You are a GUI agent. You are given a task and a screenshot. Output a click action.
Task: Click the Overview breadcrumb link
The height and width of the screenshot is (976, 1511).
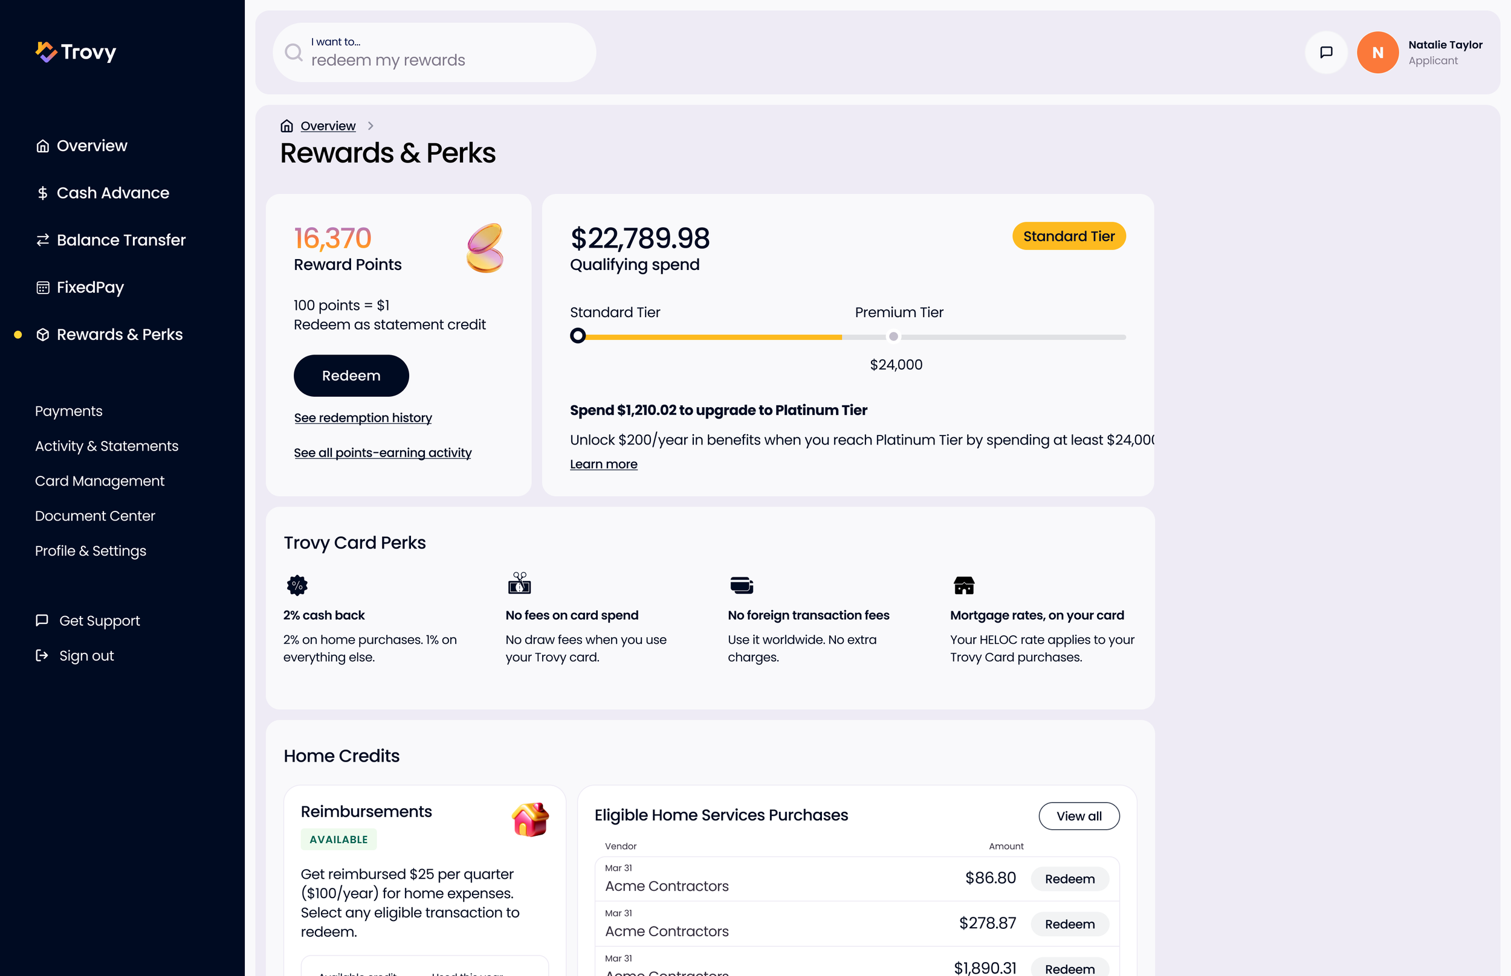(328, 126)
